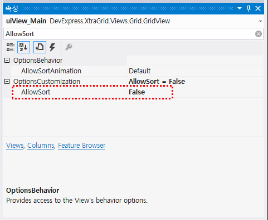
Task: Open Events view lightning icon
Action: coord(53,47)
